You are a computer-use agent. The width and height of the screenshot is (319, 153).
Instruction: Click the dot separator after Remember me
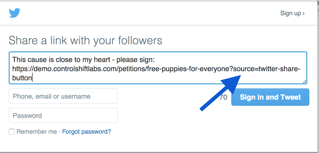pos(59,132)
